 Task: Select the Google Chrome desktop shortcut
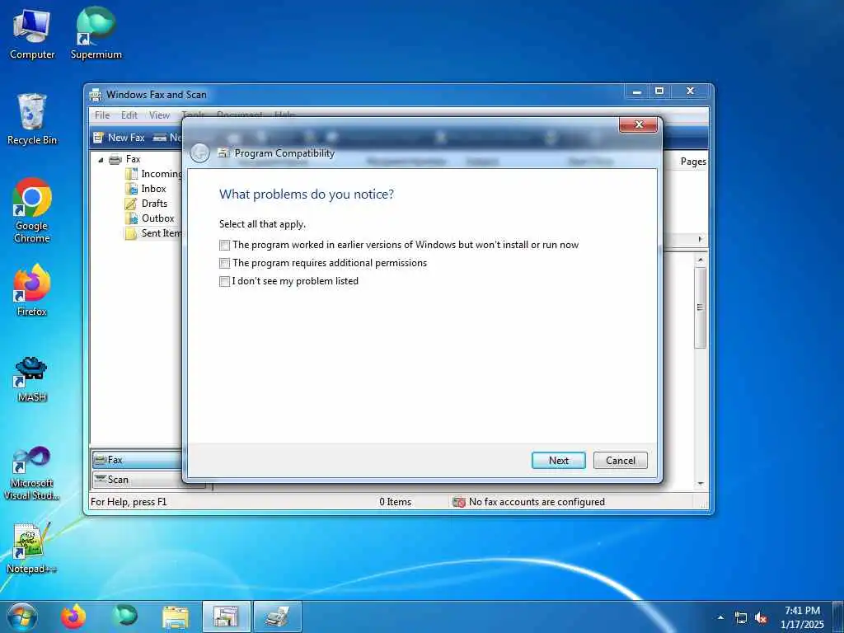[x=32, y=210]
